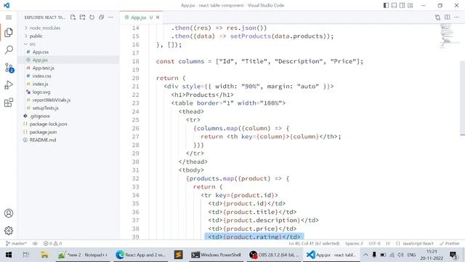The height and width of the screenshot is (262, 465).
Task: Toggle primary sidebar layout button
Action: point(386,5)
